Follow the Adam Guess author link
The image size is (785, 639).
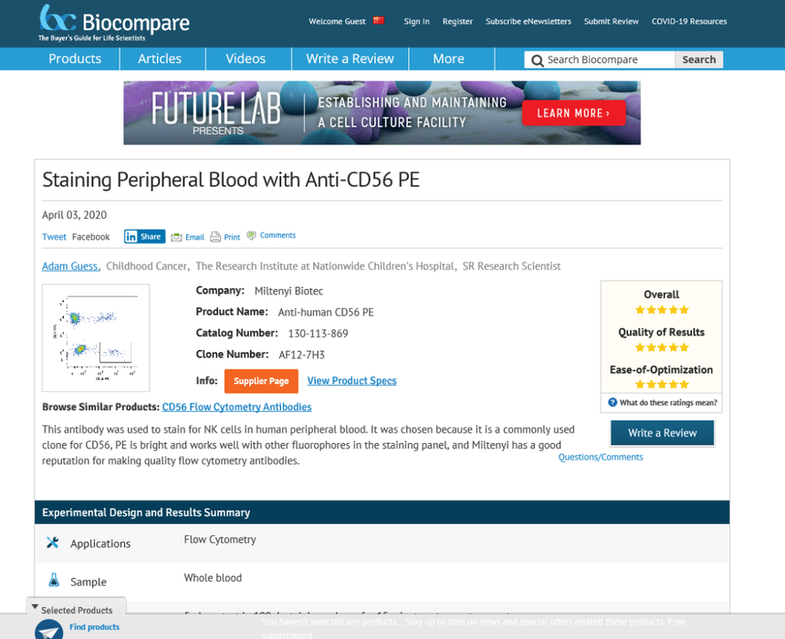(70, 266)
